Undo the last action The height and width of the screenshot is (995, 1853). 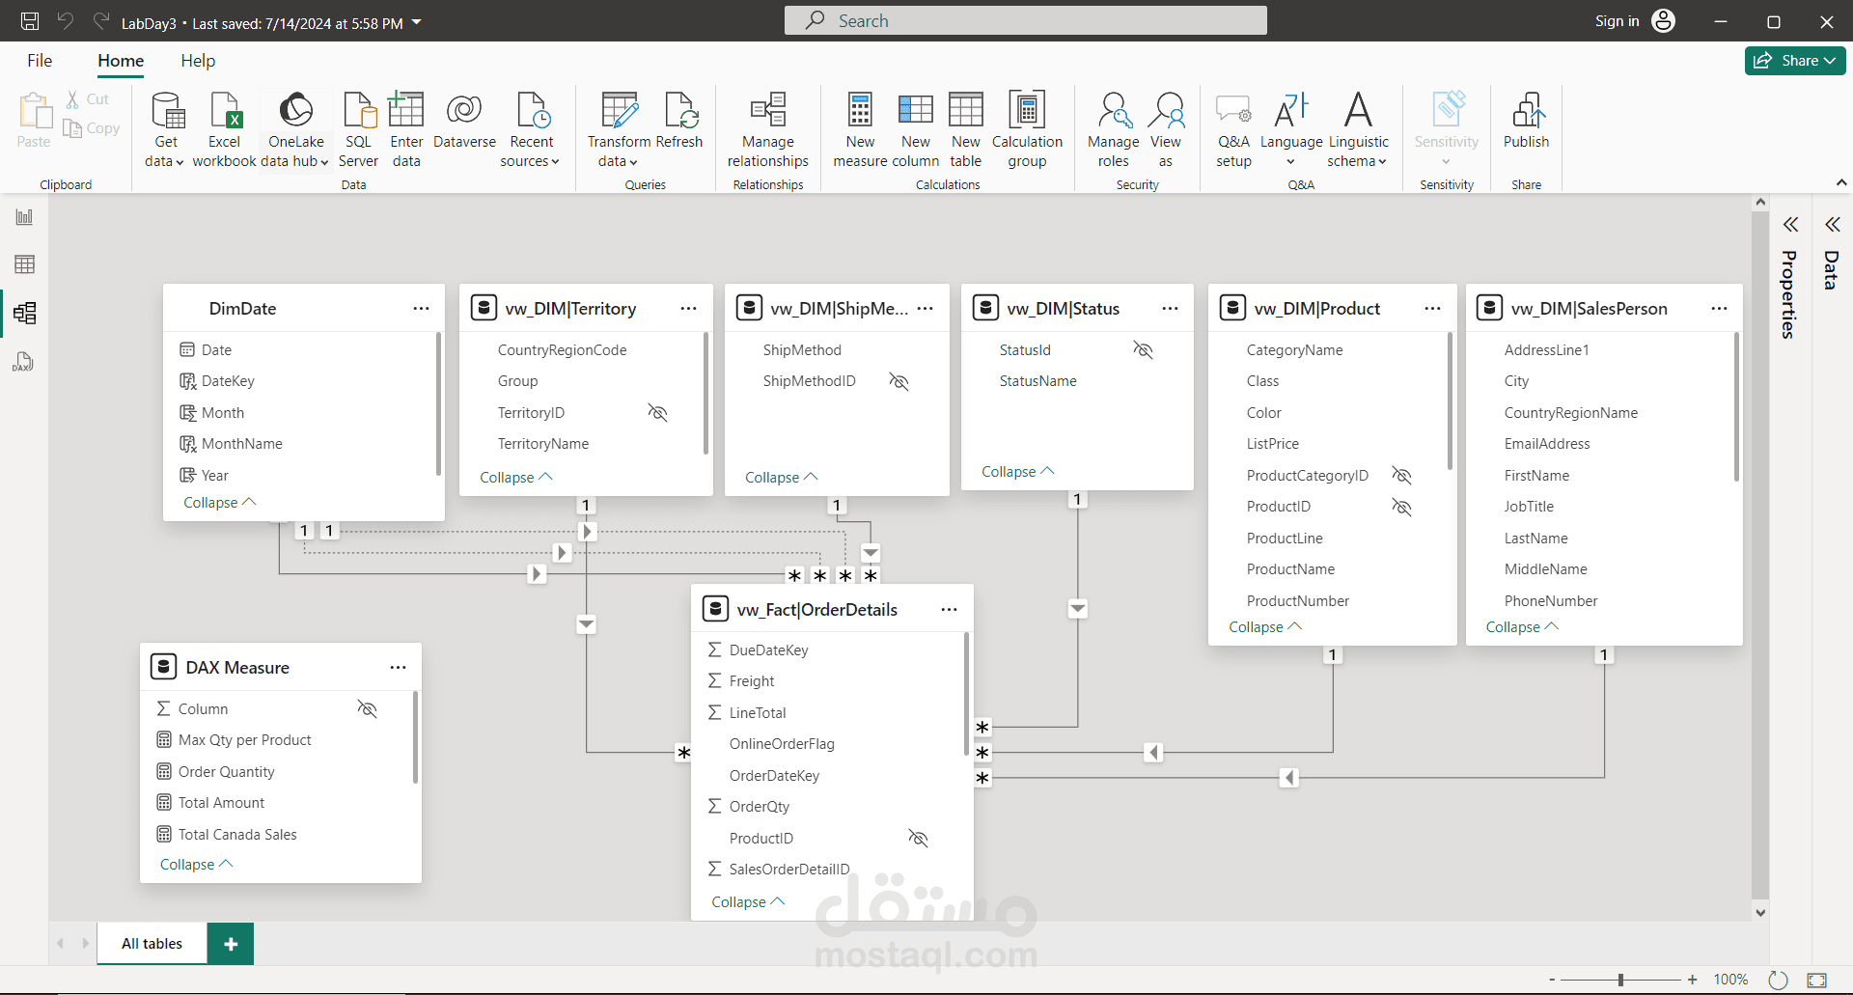pos(66,21)
